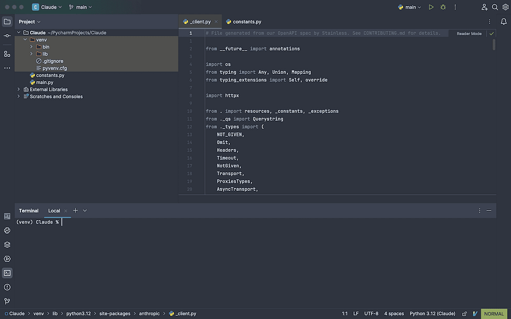The width and height of the screenshot is (511, 319).
Task: Toggle the read-only lock icon in status bar
Action: (x=464, y=313)
